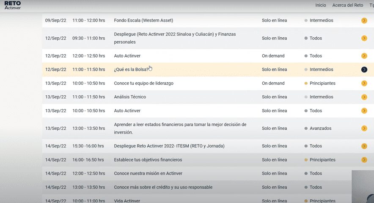Select Conoce más sobre el crédito row
This screenshot has width=374, height=203.
pyautogui.click(x=163, y=187)
